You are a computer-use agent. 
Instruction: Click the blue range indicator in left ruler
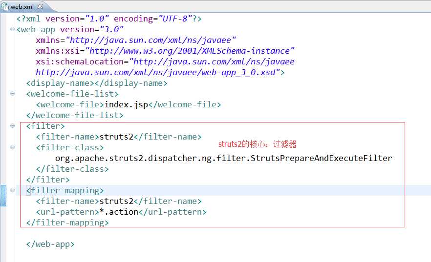3,196
